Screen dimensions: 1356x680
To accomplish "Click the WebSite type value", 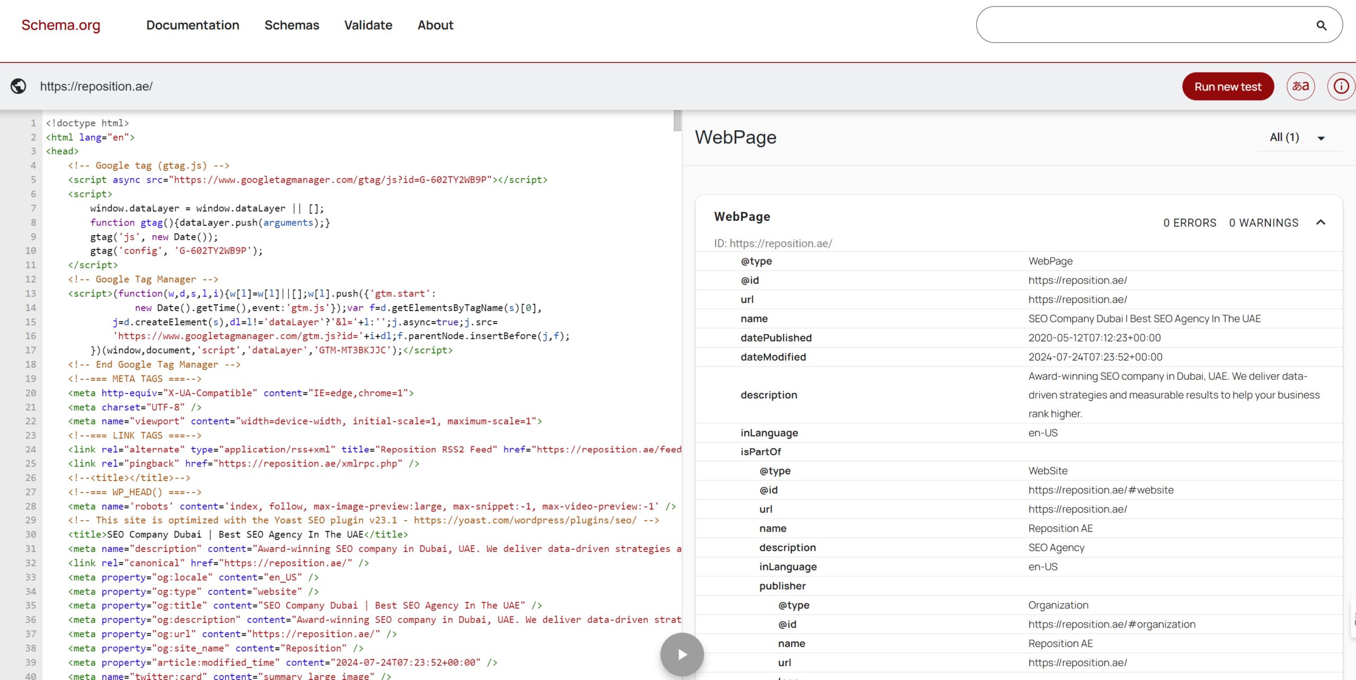I will pos(1048,471).
